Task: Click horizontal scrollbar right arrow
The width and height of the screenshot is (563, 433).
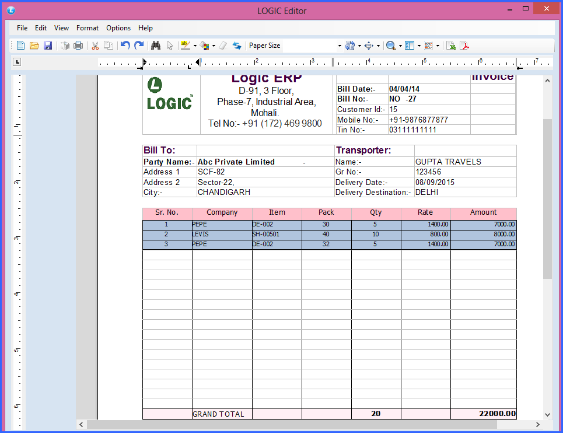Action: [537, 424]
